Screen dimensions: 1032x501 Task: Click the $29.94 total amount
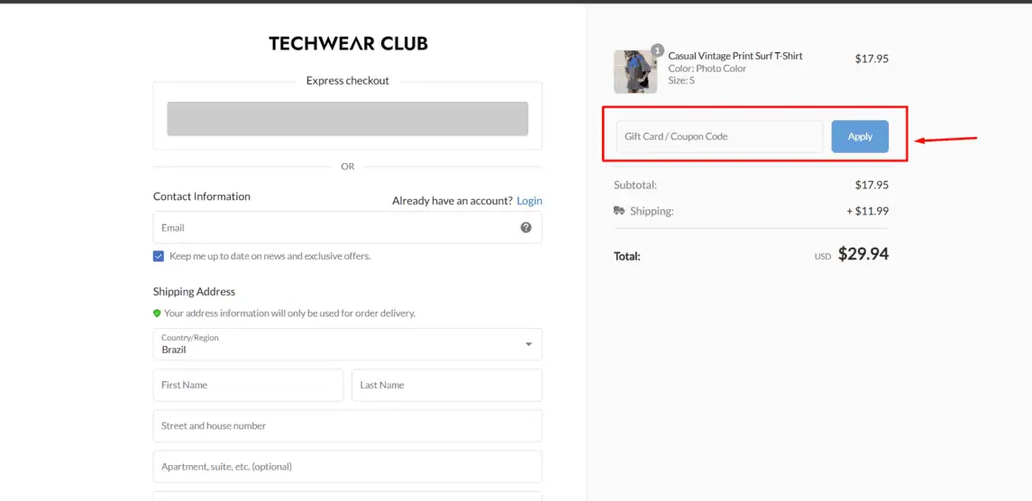pyautogui.click(x=863, y=254)
